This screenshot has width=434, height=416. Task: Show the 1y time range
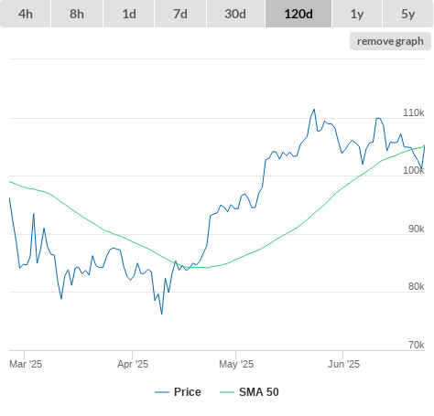tap(357, 14)
